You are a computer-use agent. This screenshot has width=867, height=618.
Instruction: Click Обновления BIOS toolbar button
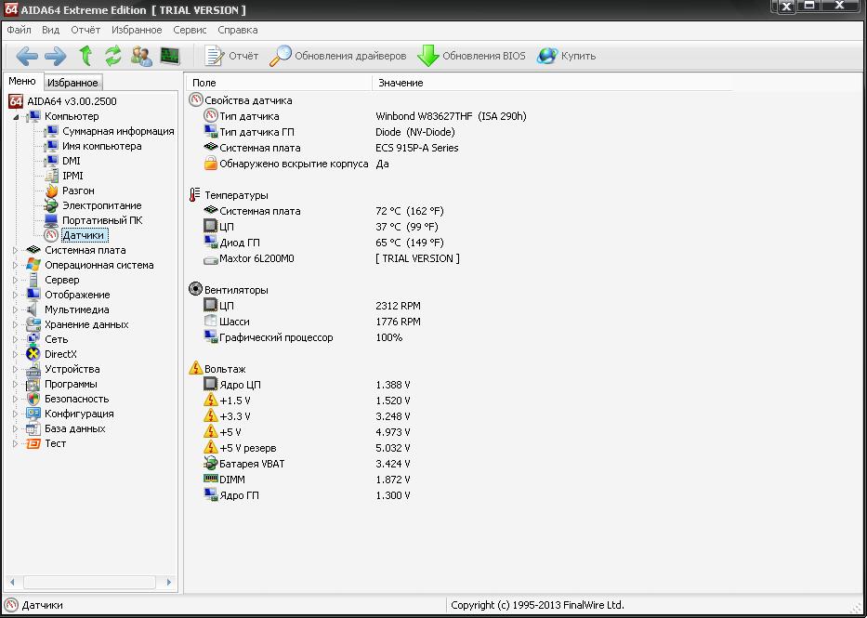click(472, 56)
